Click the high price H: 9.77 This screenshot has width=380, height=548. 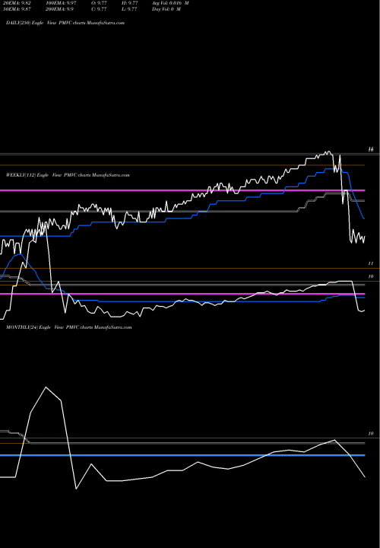[x=129, y=3]
